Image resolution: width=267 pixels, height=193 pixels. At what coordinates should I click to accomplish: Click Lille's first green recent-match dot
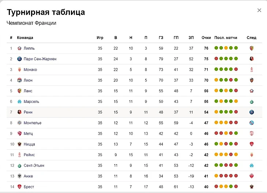(216, 48)
